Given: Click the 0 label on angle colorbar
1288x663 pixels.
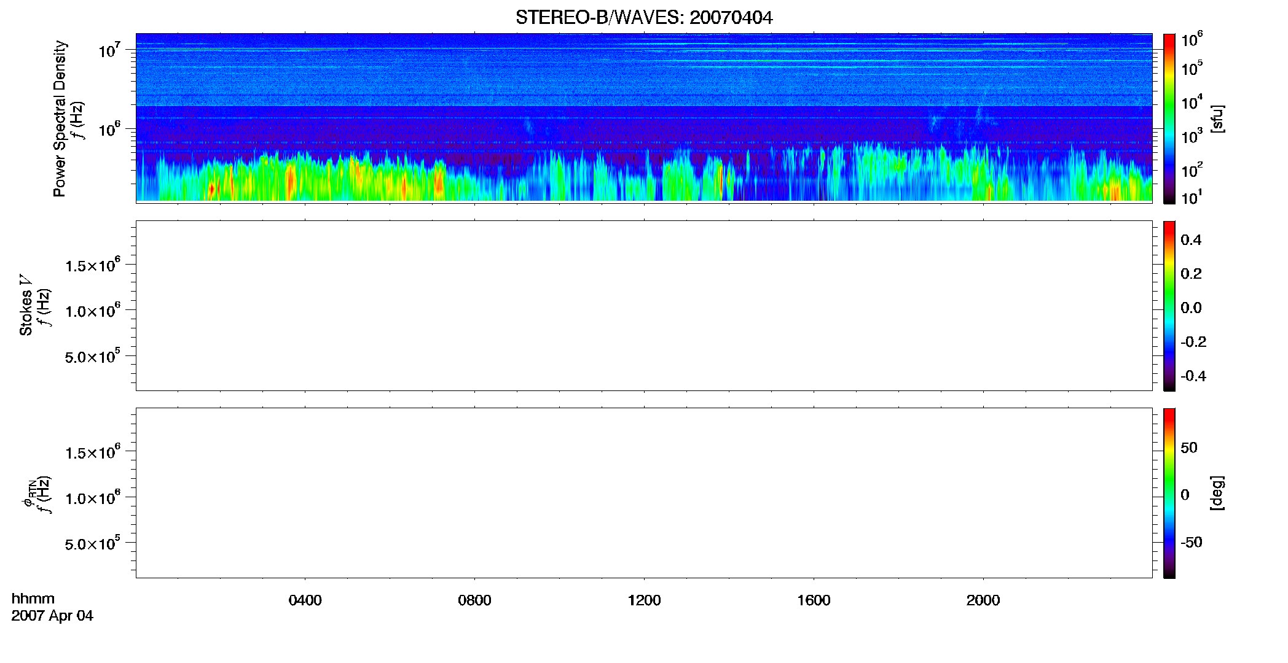Looking at the screenshot, I should (x=1185, y=495).
